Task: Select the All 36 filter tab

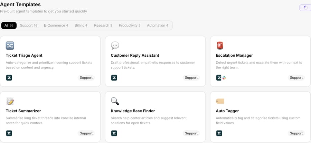Action: 9,25
